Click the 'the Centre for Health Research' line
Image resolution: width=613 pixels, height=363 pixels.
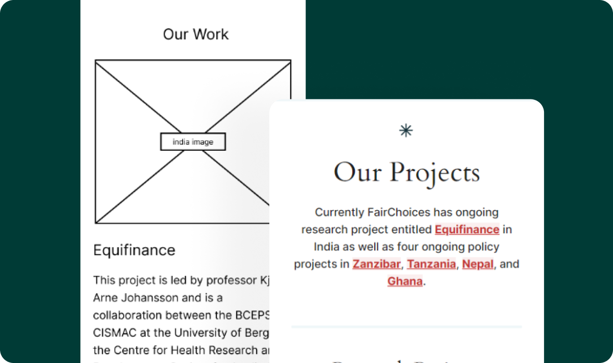pyautogui.click(x=182, y=350)
